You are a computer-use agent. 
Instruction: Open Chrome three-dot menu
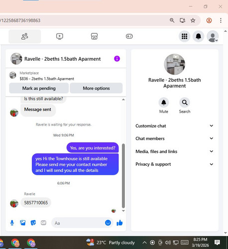[221, 20]
